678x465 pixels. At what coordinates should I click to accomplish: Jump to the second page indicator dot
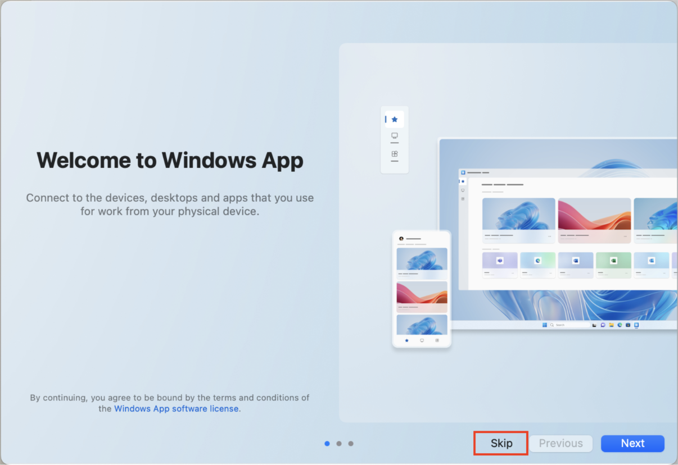339,444
